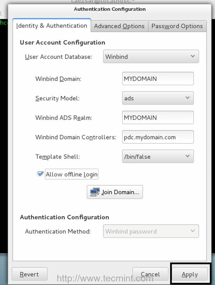Select the Winbind Domain Controllers input
This screenshot has height=285, width=215.
coord(158,137)
